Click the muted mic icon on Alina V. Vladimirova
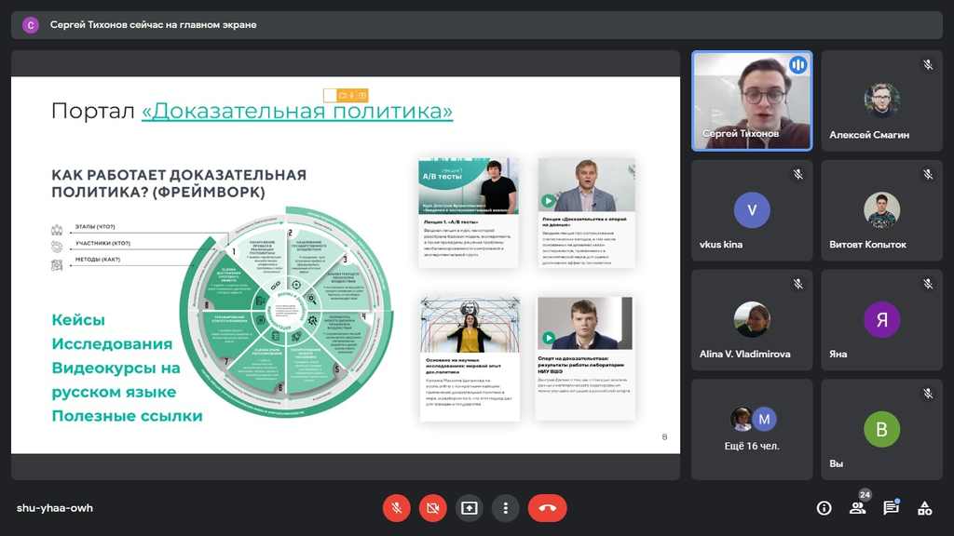 pos(797,284)
